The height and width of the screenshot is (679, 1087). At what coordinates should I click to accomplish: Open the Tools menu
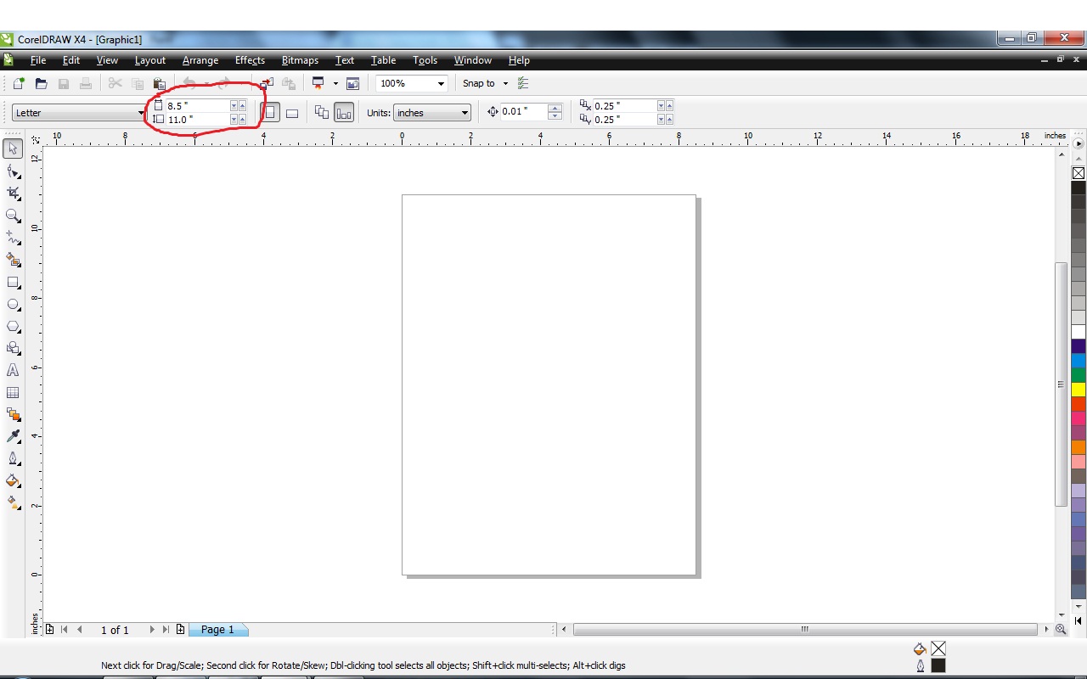(425, 60)
